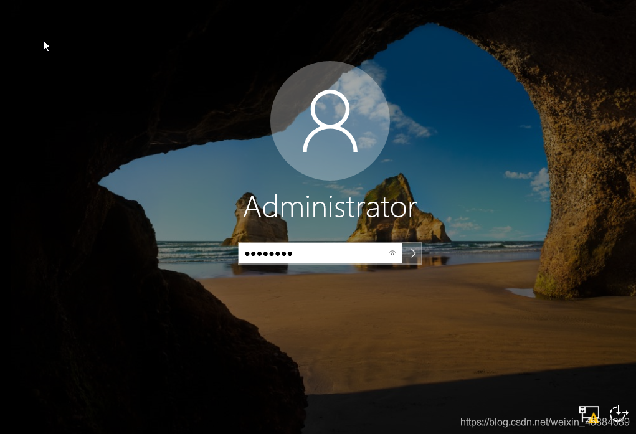Open the network status icon
Viewport: 636px width, 434px height.
tap(589, 415)
